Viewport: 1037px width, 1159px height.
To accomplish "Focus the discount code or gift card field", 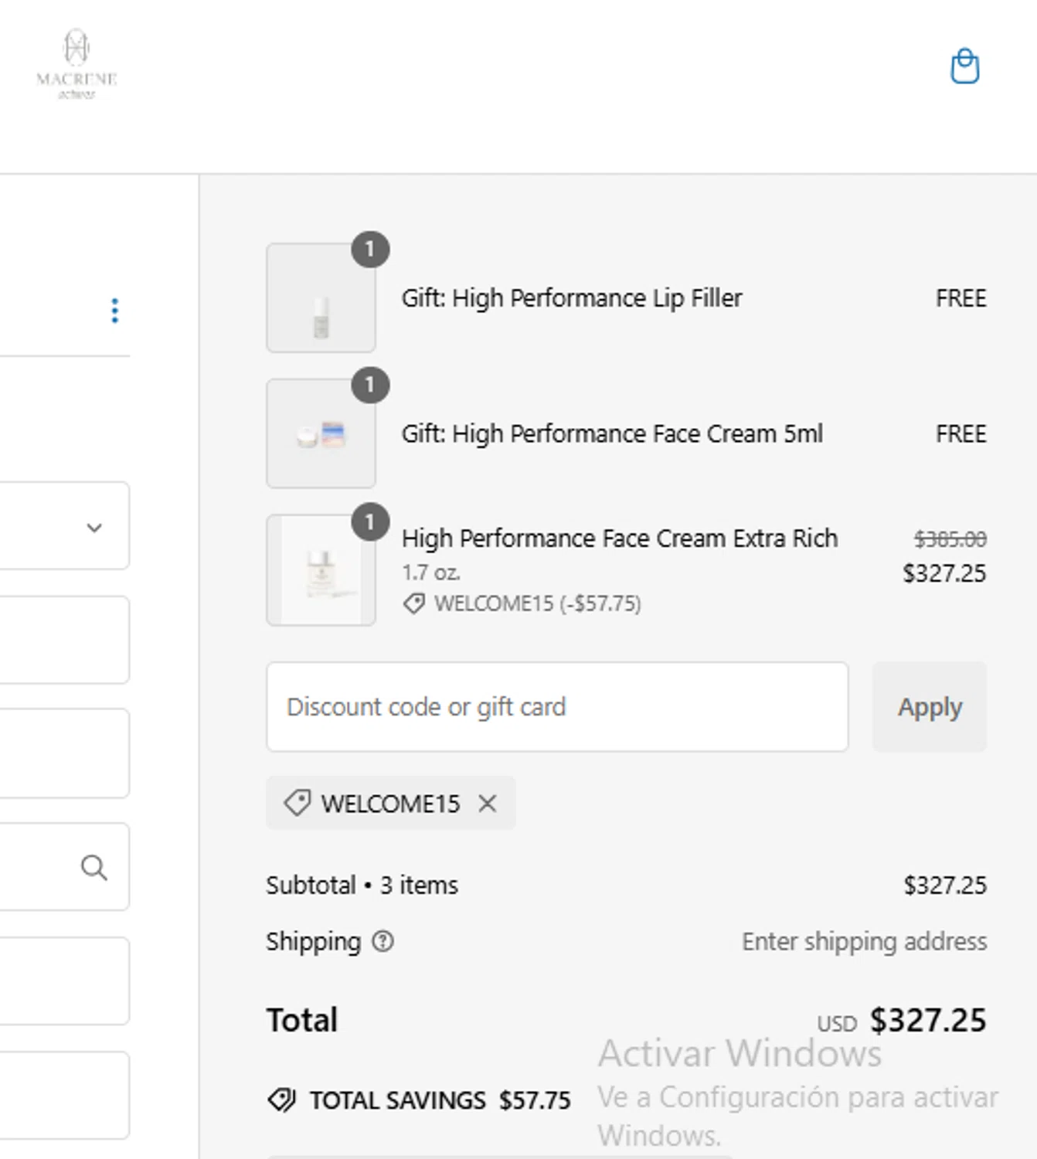I will tap(557, 707).
